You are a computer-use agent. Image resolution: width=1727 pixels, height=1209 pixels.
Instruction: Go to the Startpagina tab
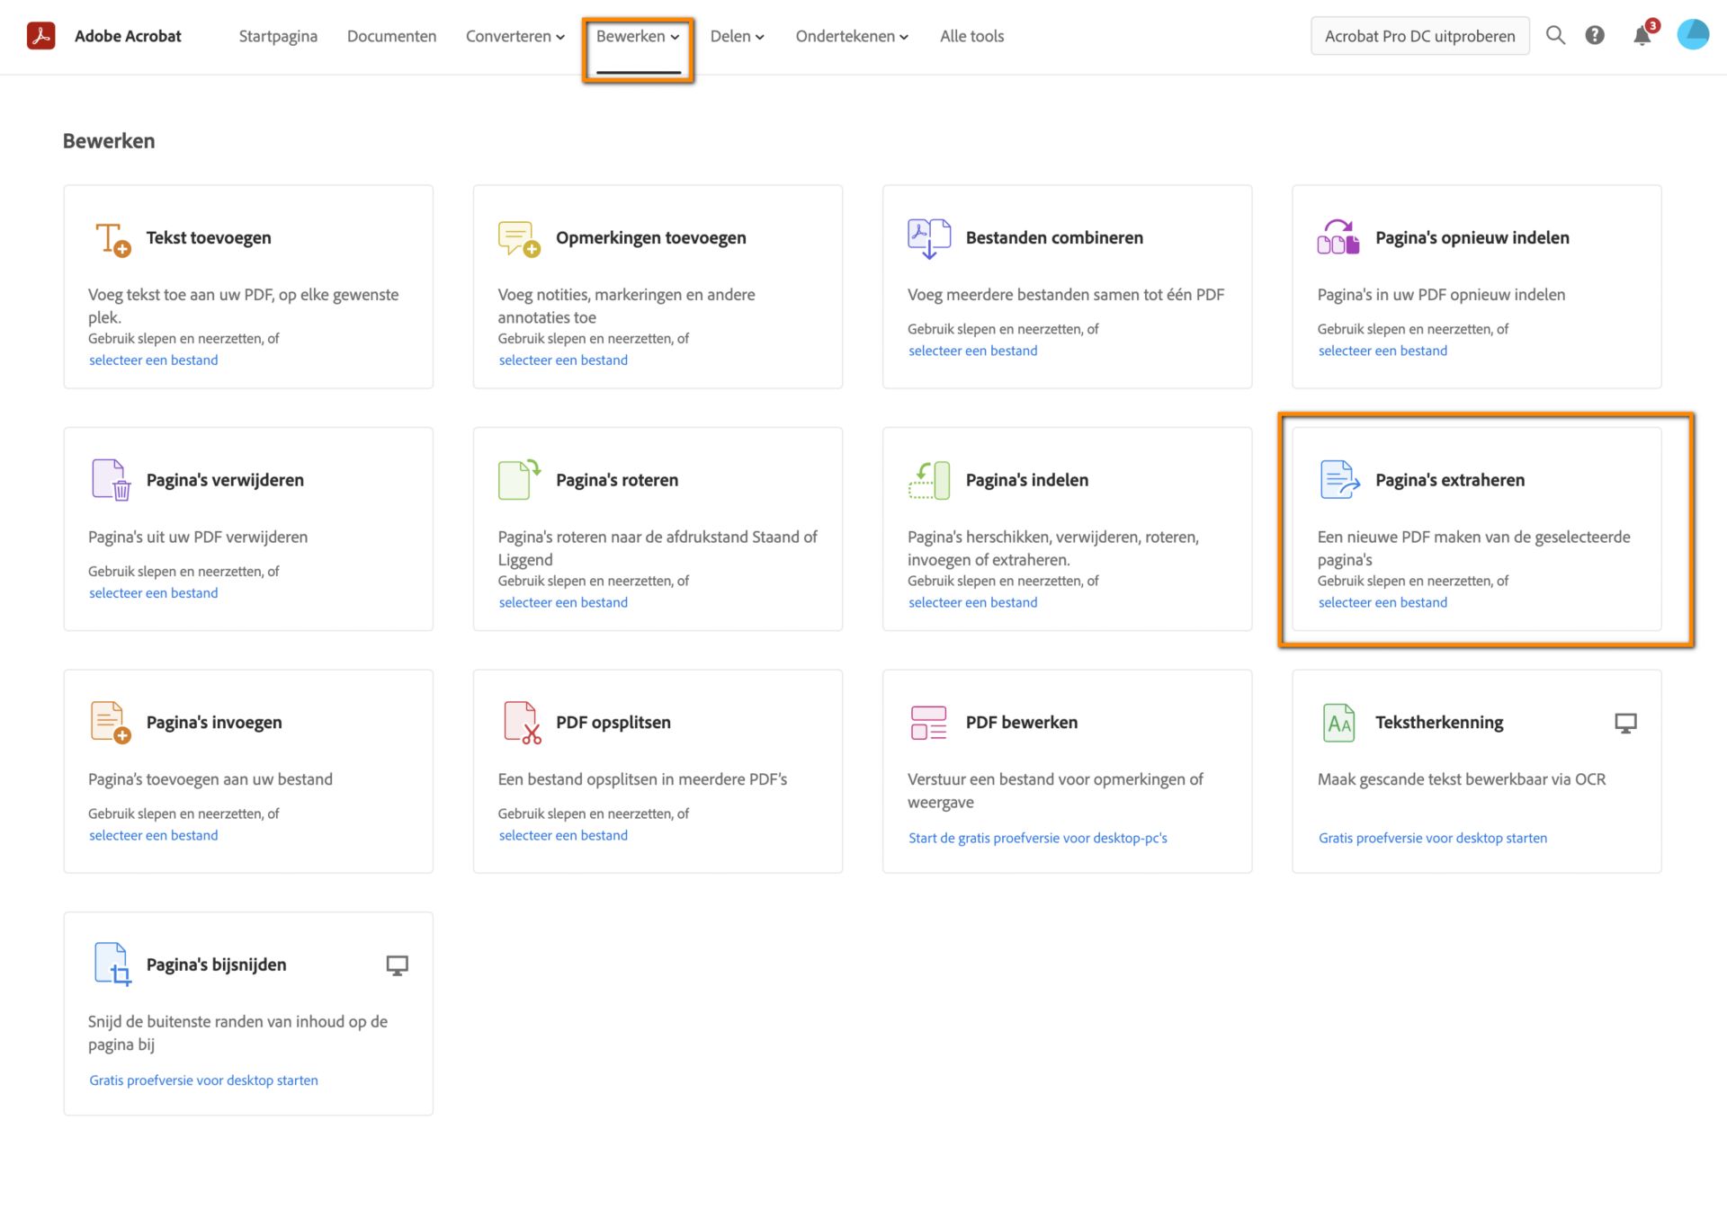(278, 36)
